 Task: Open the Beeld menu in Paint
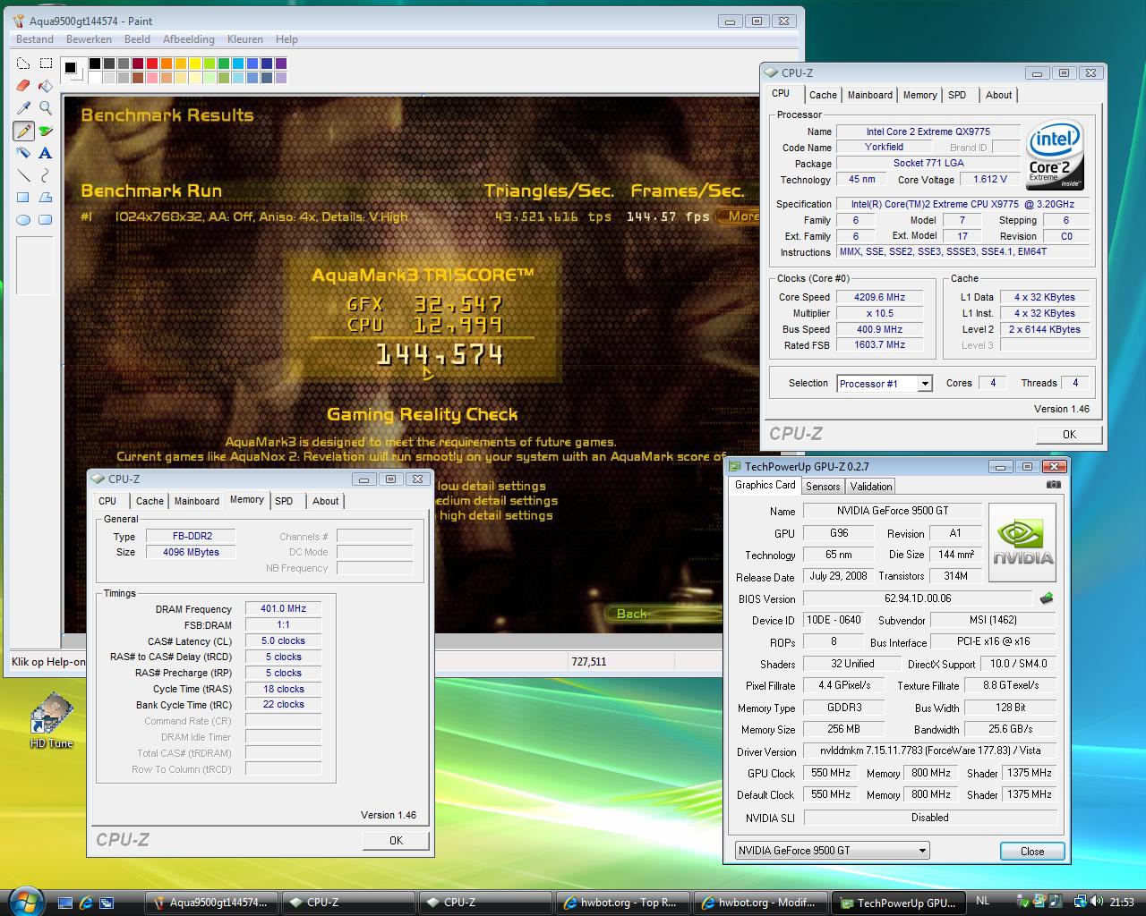137,39
